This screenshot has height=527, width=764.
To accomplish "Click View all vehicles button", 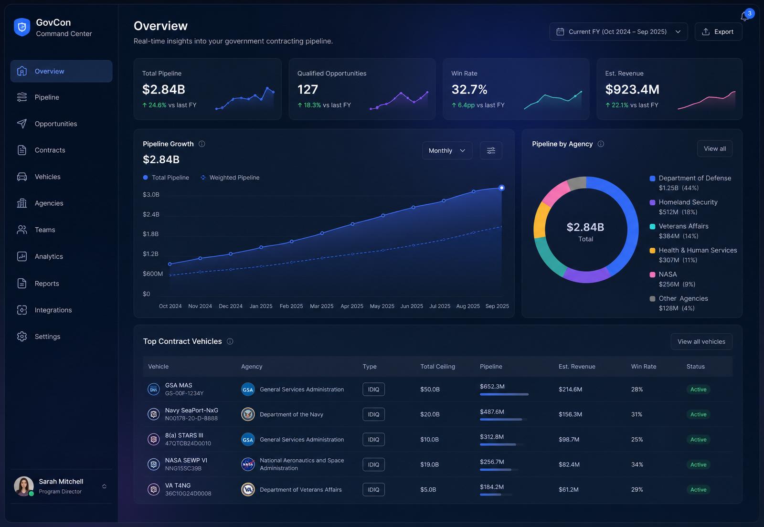I will point(701,341).
